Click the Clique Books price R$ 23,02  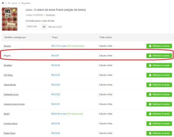56,85
